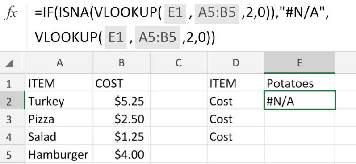Click the Salad cell

[59, 137]
